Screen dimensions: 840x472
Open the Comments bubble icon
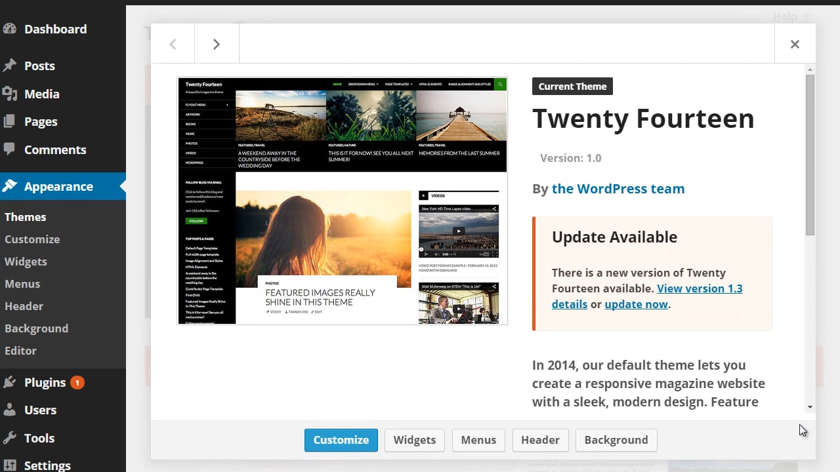pos(9,149)
